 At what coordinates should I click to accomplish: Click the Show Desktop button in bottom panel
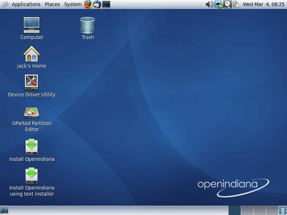pos(4,210)
